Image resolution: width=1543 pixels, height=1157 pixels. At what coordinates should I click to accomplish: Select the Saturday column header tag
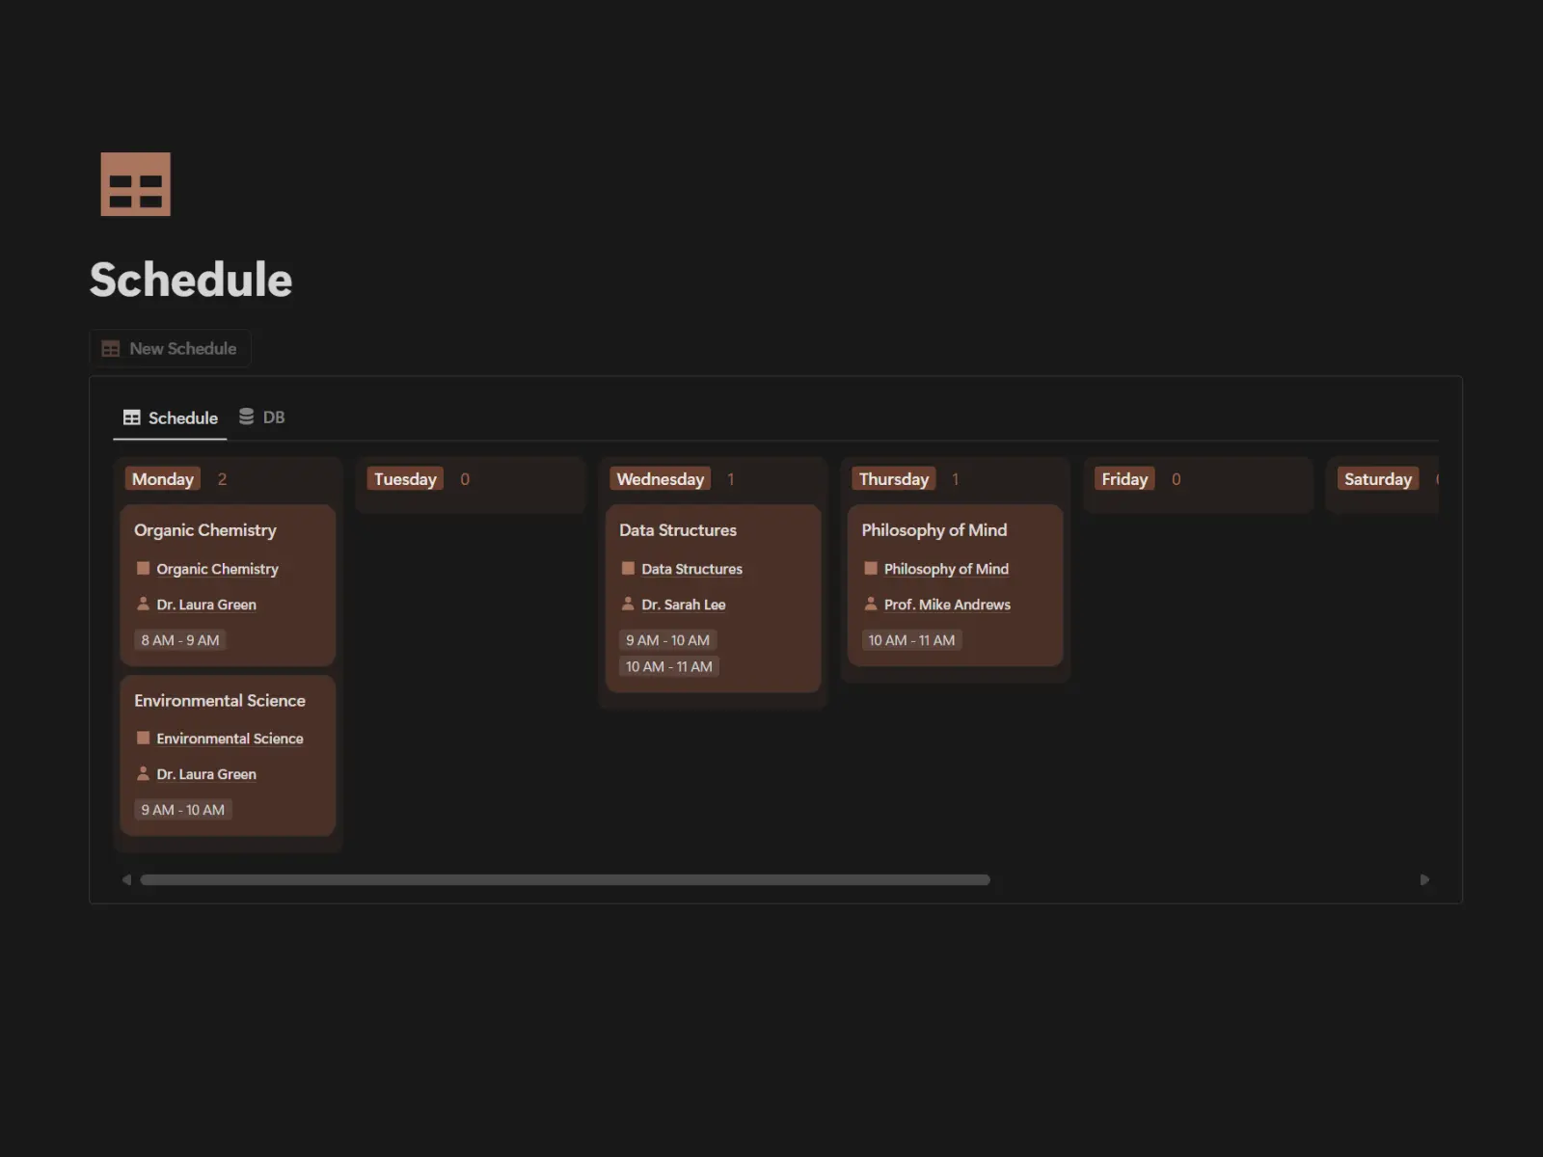(1378, 479)
